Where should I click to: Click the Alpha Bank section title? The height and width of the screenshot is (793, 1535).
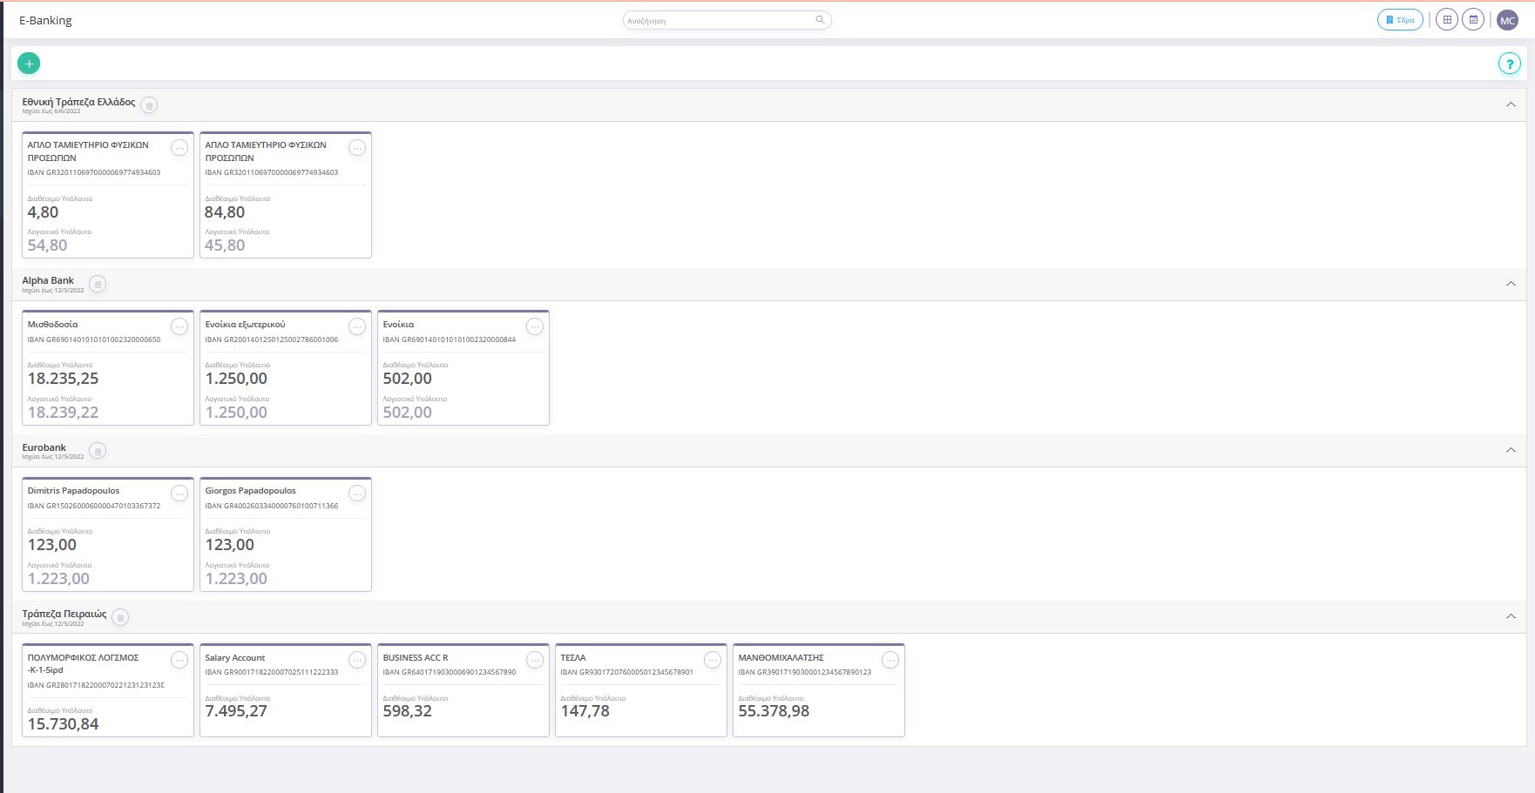tap(48, 280)
